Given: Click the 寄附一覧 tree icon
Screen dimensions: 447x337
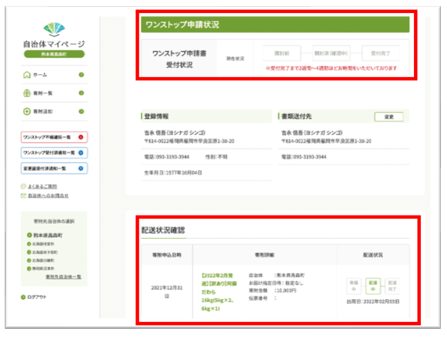Looking at the screenshot, I should click(27, 93).
